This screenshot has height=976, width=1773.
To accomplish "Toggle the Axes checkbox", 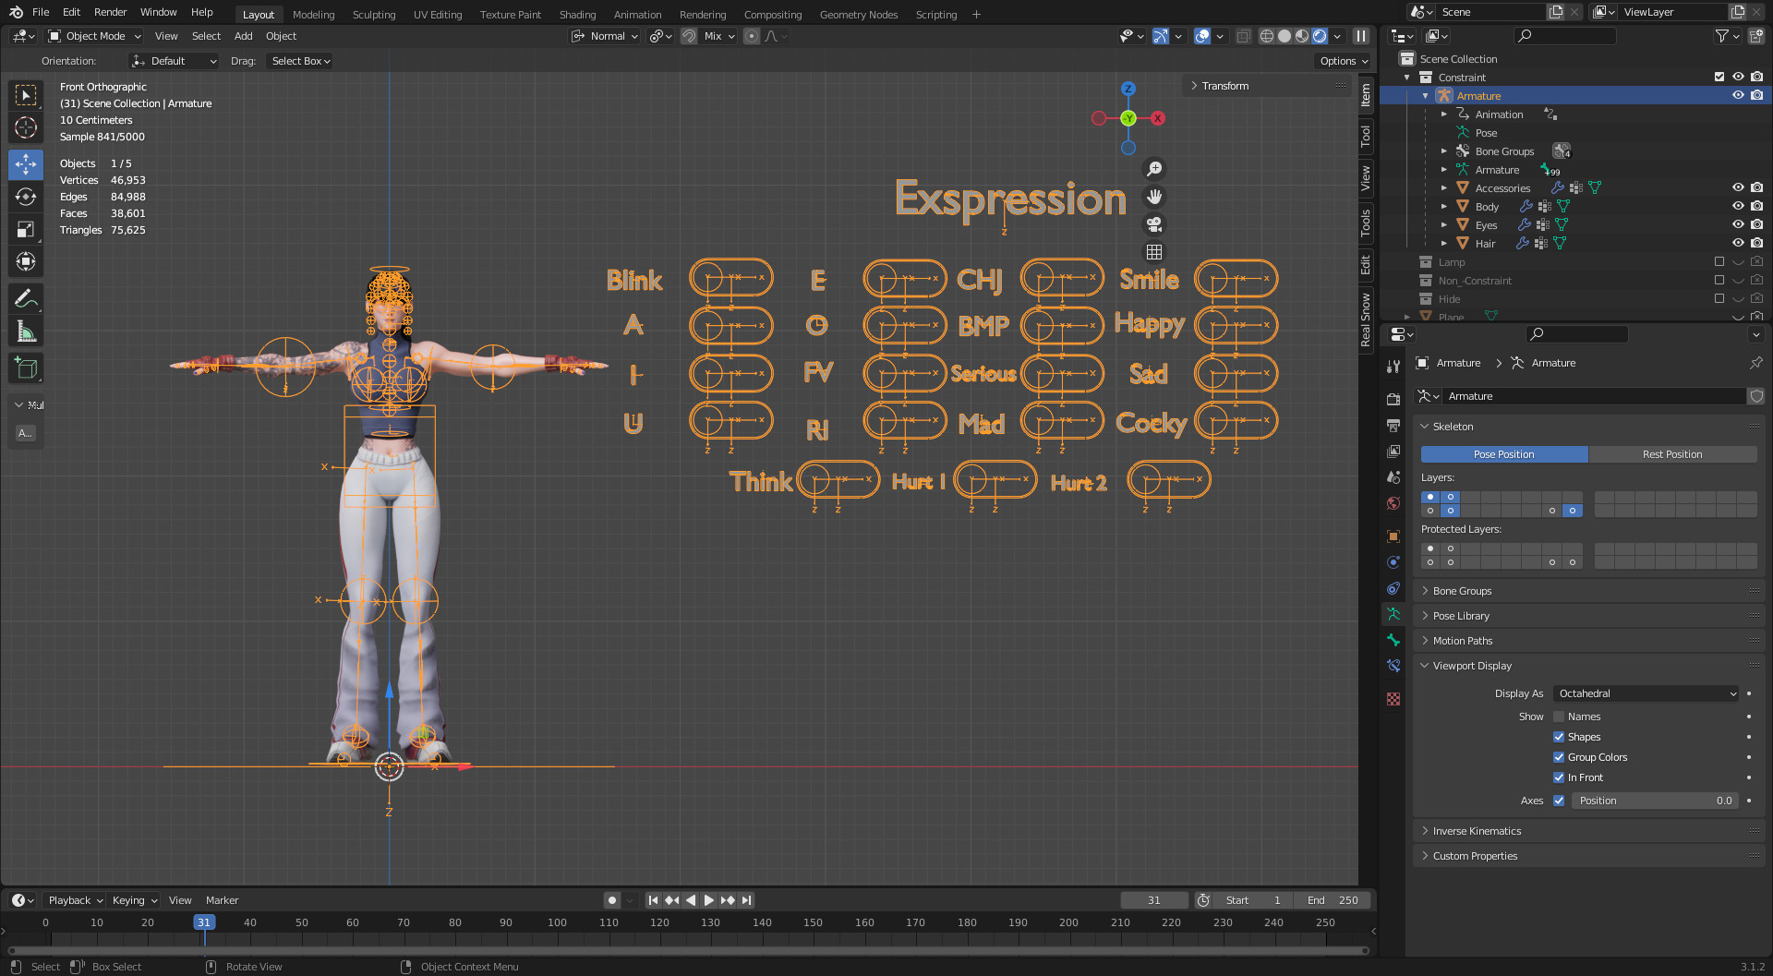I will (x=1559, y=801).
